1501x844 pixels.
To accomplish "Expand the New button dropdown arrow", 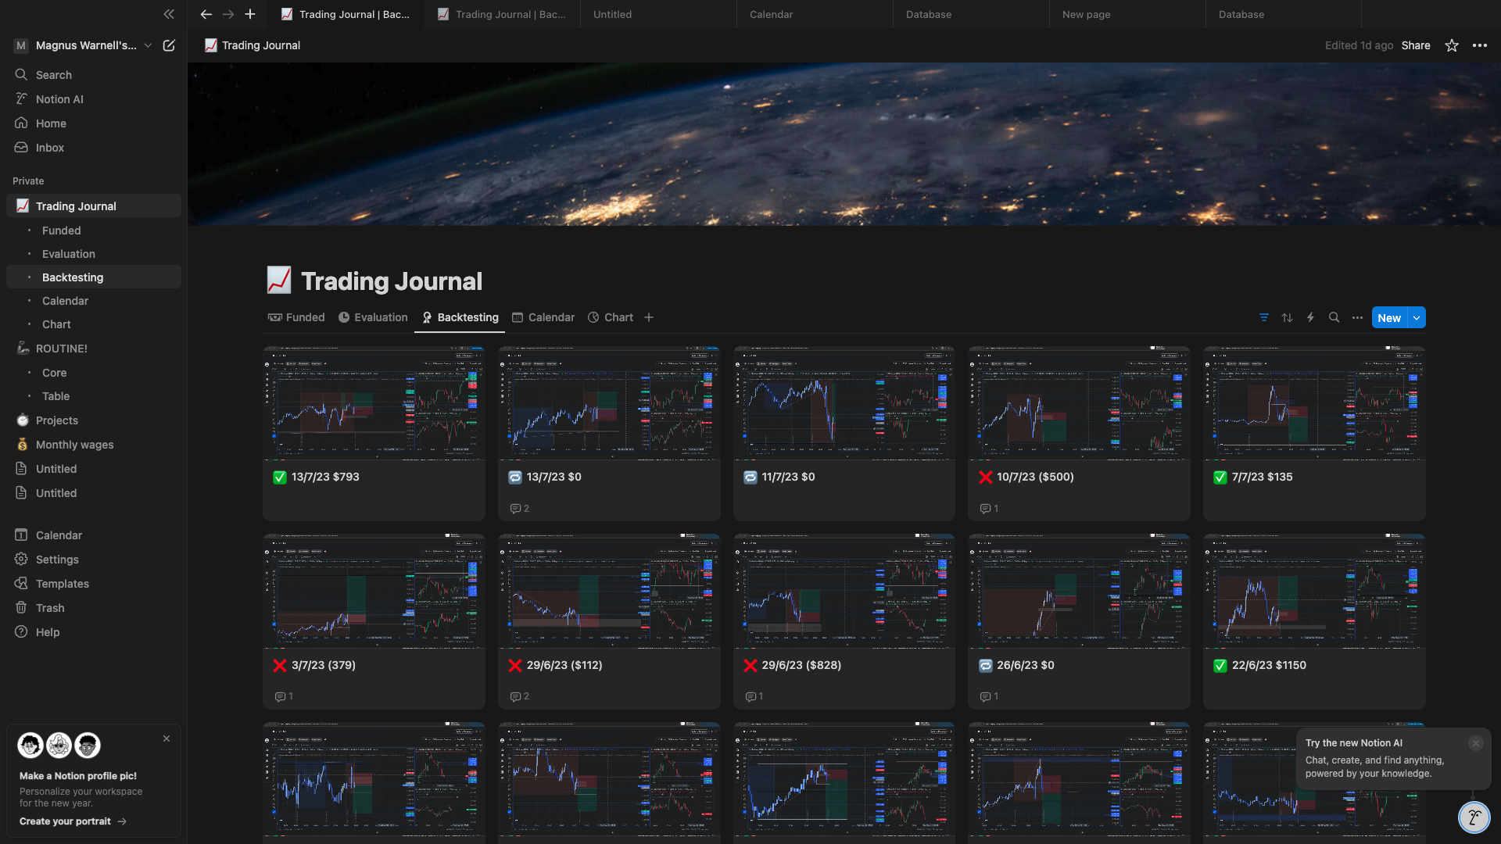I will [x=1417, y=317].
